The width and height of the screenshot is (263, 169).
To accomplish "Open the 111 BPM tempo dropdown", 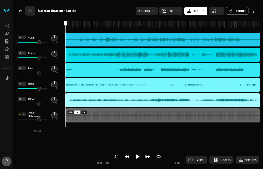I will [x=171, y=11].
